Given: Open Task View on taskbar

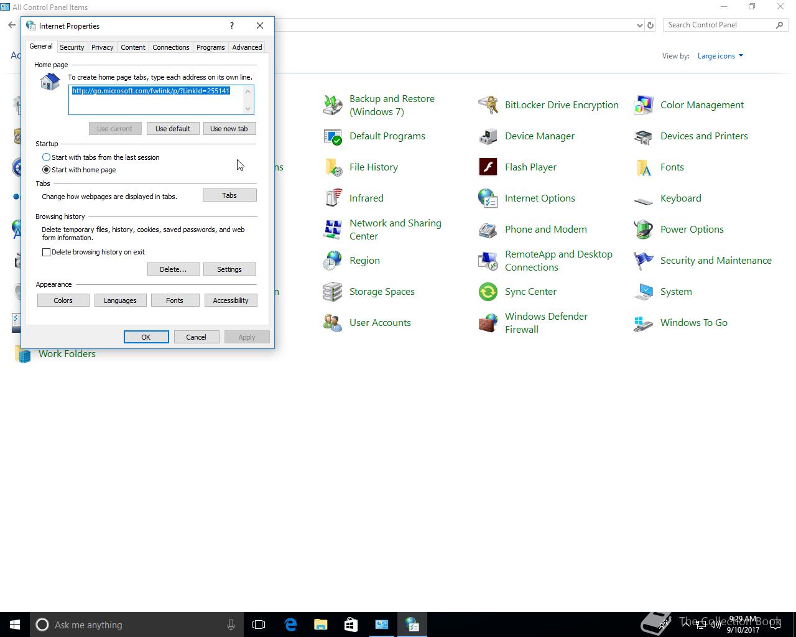Looking at the screenshot, I should [x=259, y=625].
